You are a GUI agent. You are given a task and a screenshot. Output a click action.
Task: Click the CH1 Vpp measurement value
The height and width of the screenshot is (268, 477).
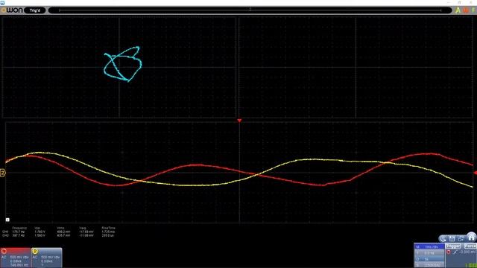coord(40,232)
